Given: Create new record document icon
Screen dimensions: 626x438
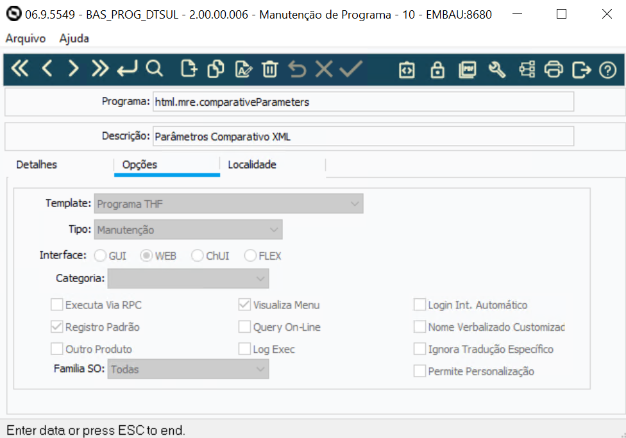Looking at the screenshot, I should click(189, 69).
